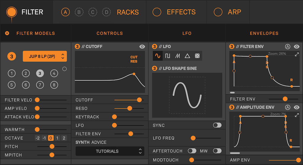This screenshot has width=303, height=165.
Task: Expand the Amplitude Env graph arrow icon
Action: (297, 115)
